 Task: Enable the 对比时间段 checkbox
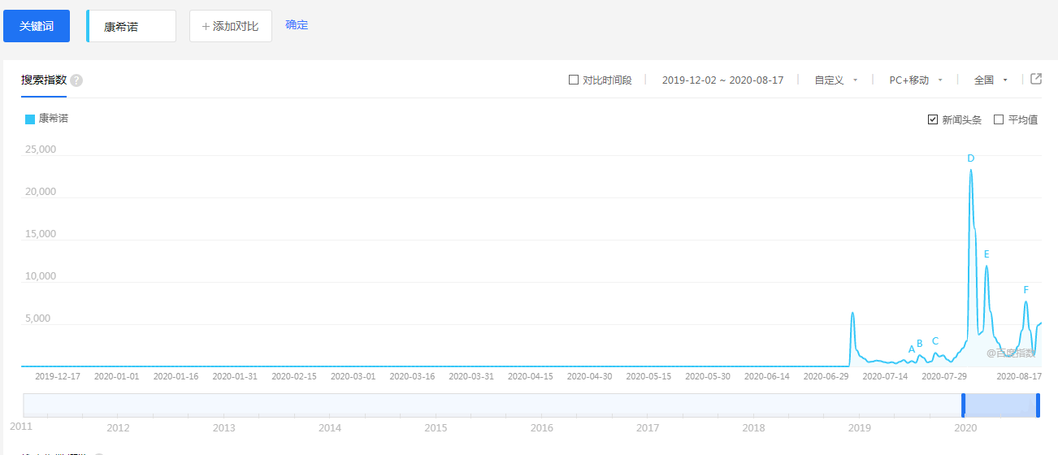pos(574,80)
